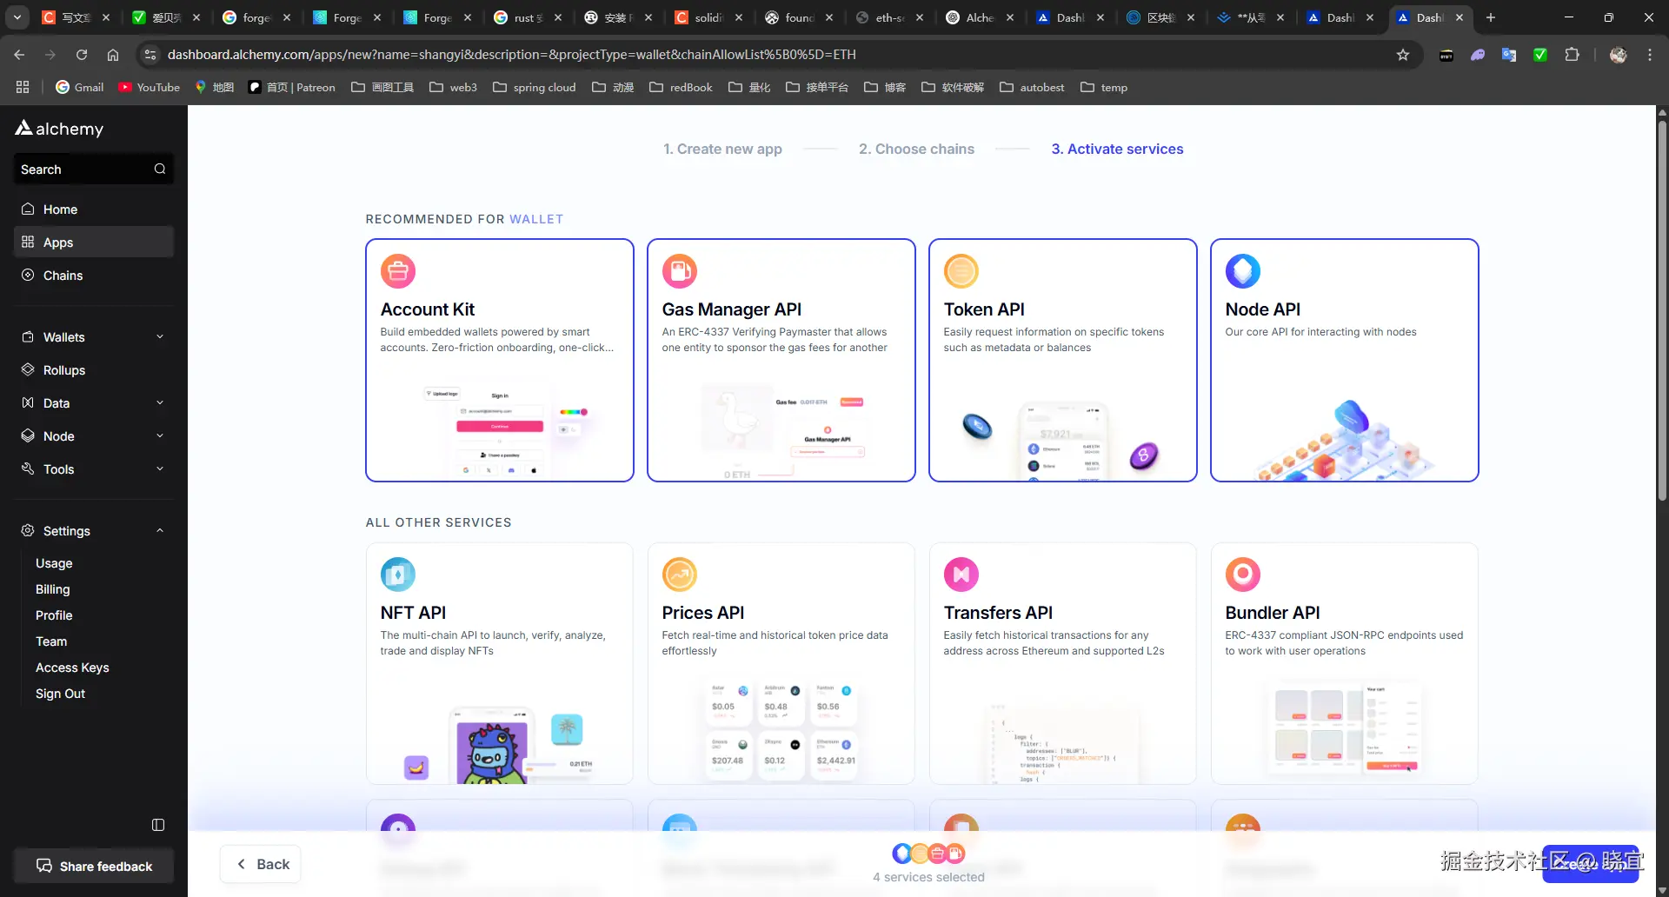This screenshot has height=897, width=1669.
Task: Open the browser home page
Action: [x=113, y=55]
